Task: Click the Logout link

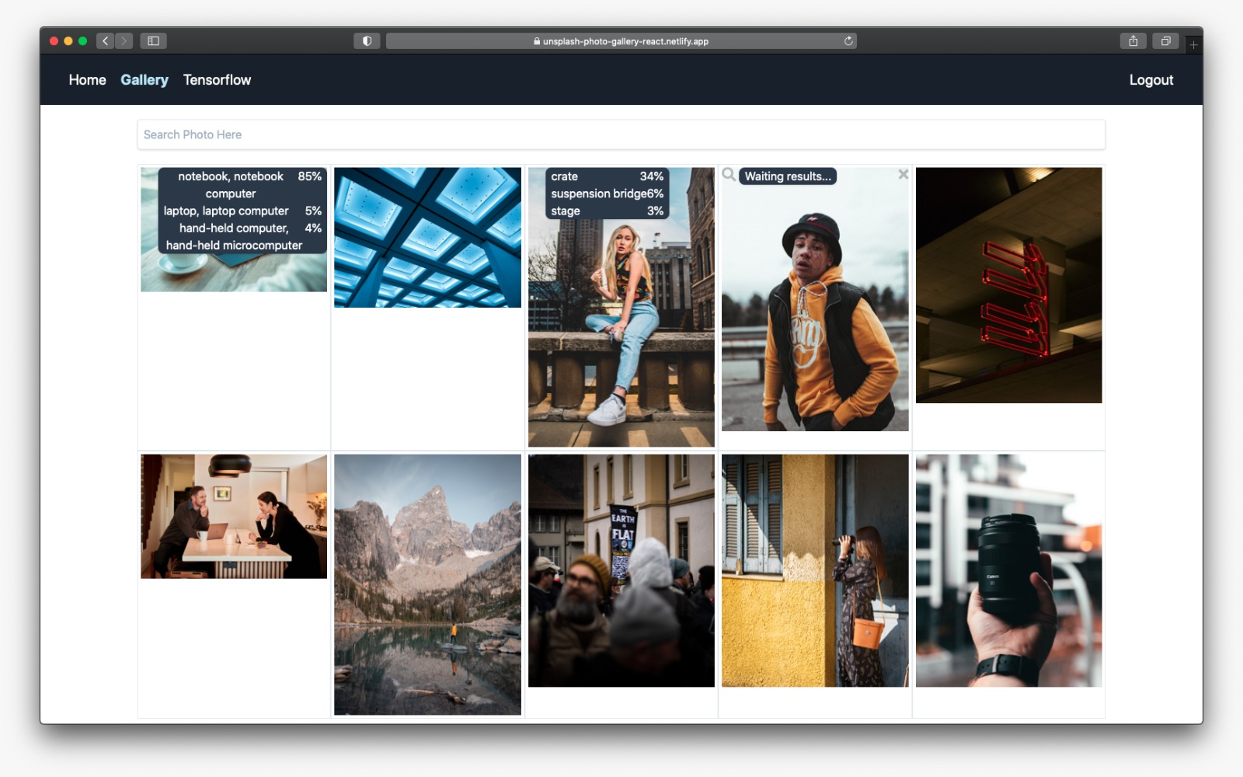Action: (x=1151, y=80)
